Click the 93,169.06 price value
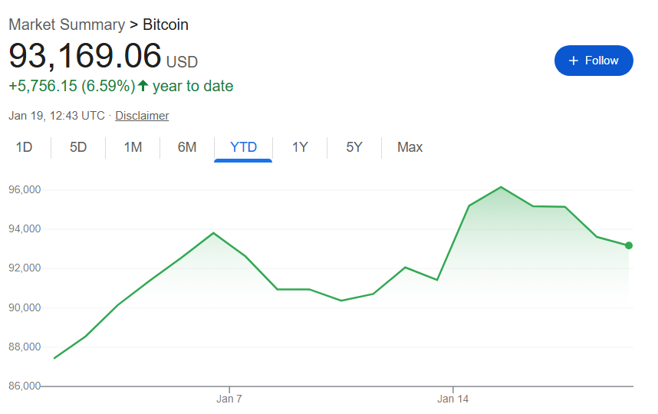The width and height of the screenshot is (658, 414). [85, 56]
